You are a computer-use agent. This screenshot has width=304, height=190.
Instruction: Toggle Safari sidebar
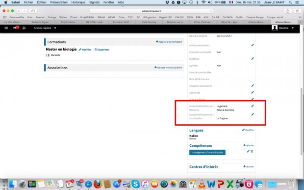tap(33, 11)
